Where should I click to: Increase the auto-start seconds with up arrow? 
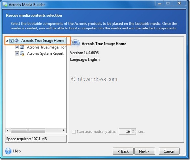click(133, 130)
